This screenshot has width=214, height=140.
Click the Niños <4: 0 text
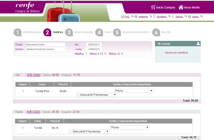[x=116, y=54]
